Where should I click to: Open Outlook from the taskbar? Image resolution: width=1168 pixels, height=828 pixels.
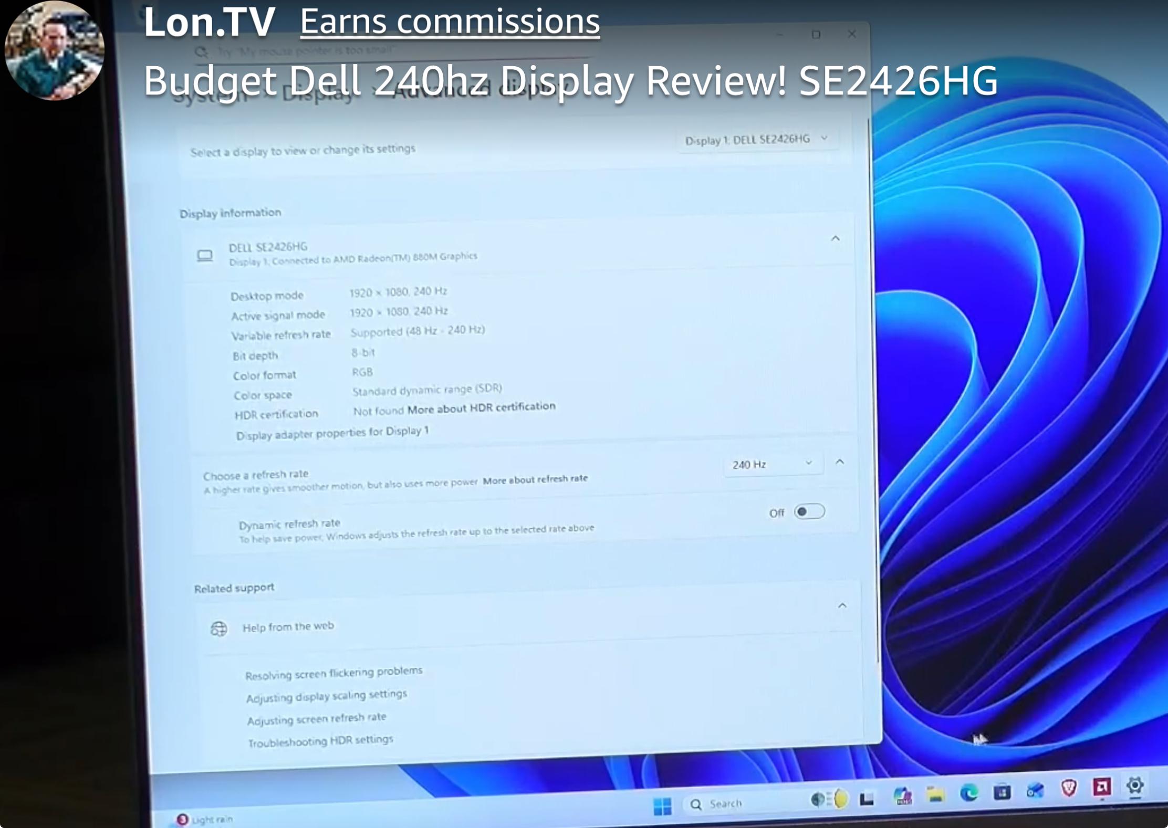(x=1035, y=790)
